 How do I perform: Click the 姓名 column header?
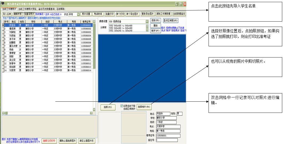pos(14,22)
